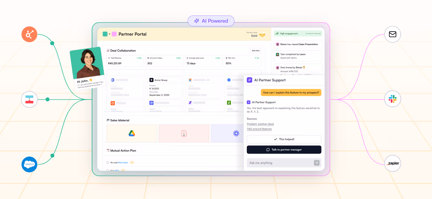
Task: Click the orange gear company logo
Action: tap(113, 103)
